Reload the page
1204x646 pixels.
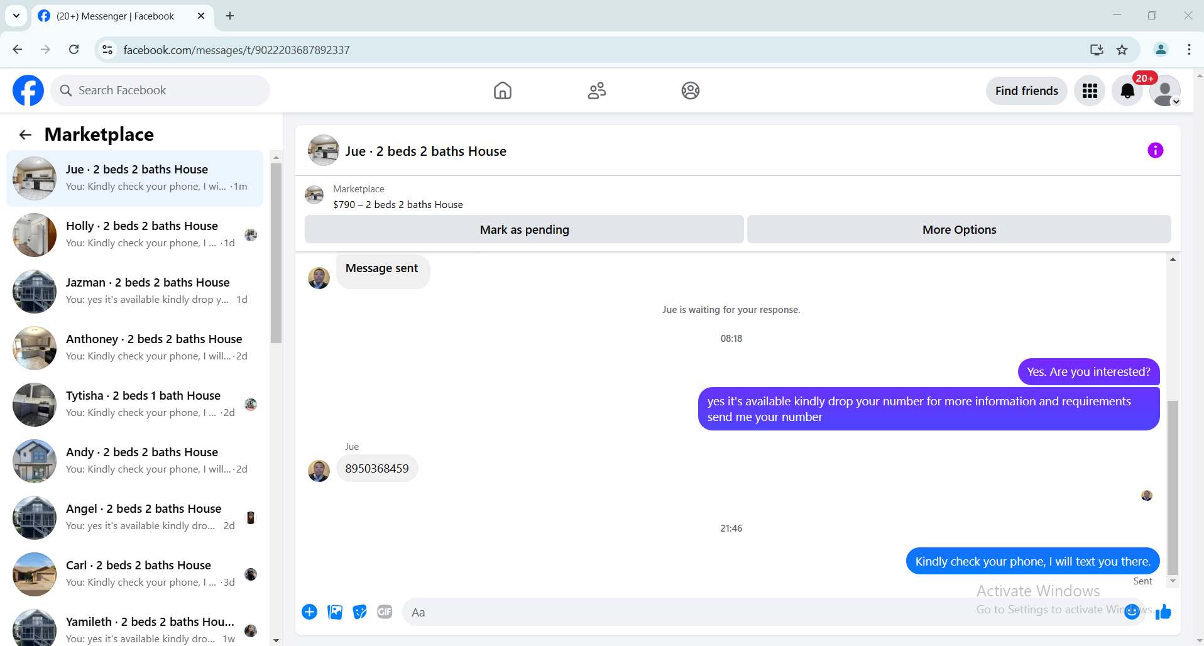[74, 50]
